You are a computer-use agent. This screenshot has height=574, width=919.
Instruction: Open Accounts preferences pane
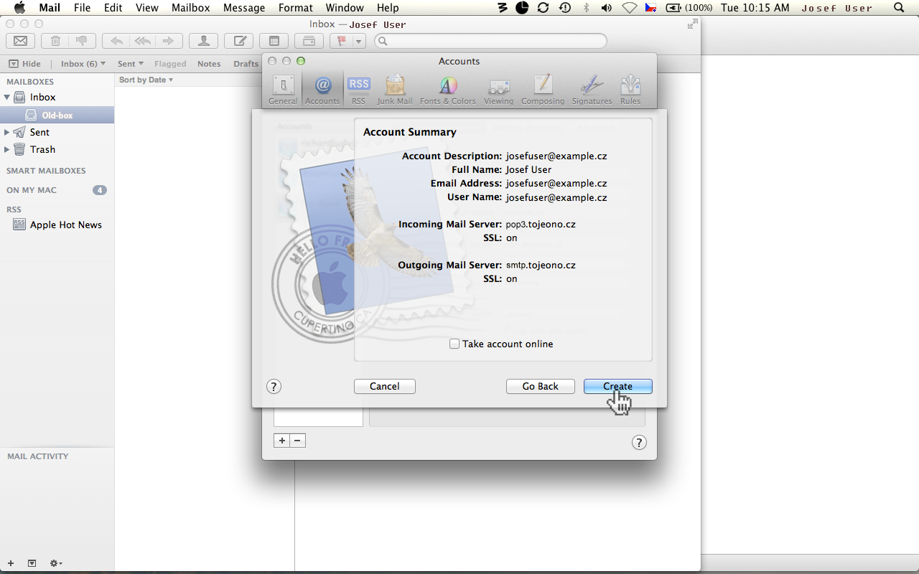(x=322, y=90)
